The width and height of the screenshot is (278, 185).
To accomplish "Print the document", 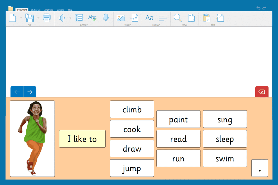I will (47, 18).
